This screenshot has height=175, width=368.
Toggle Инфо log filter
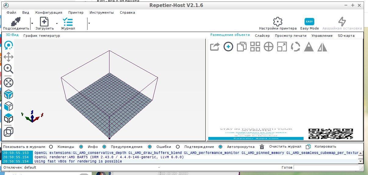(x=81, y=147)
